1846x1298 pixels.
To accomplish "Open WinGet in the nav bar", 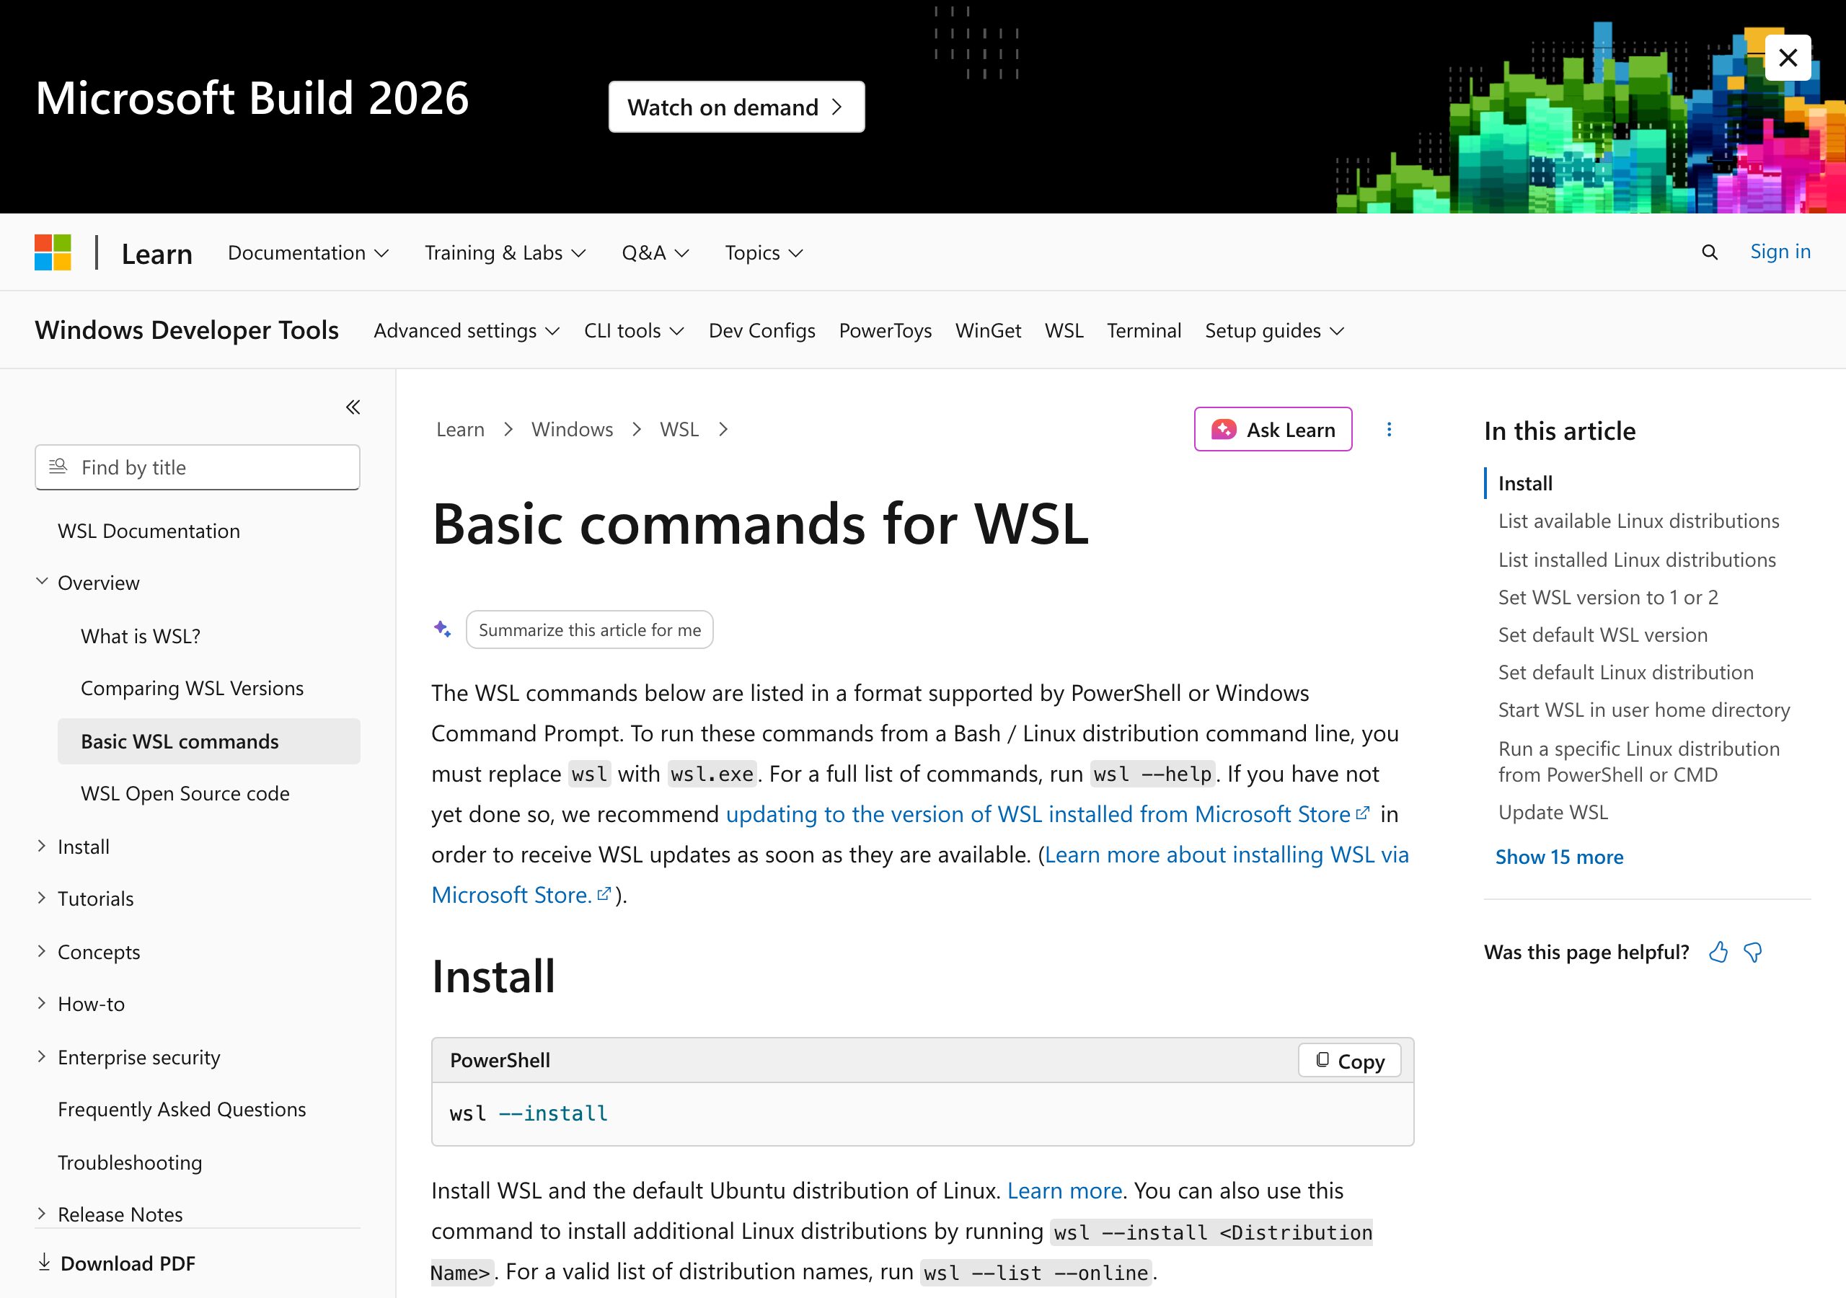I will 988,330.
